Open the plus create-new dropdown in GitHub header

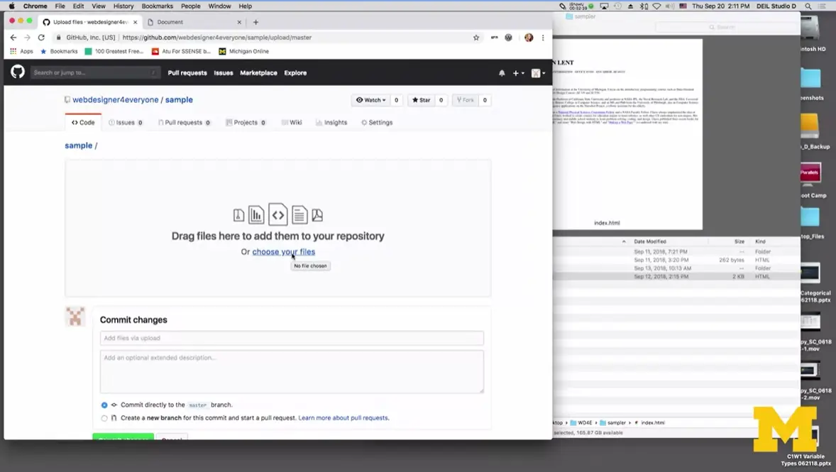click(x=517, y=72)
